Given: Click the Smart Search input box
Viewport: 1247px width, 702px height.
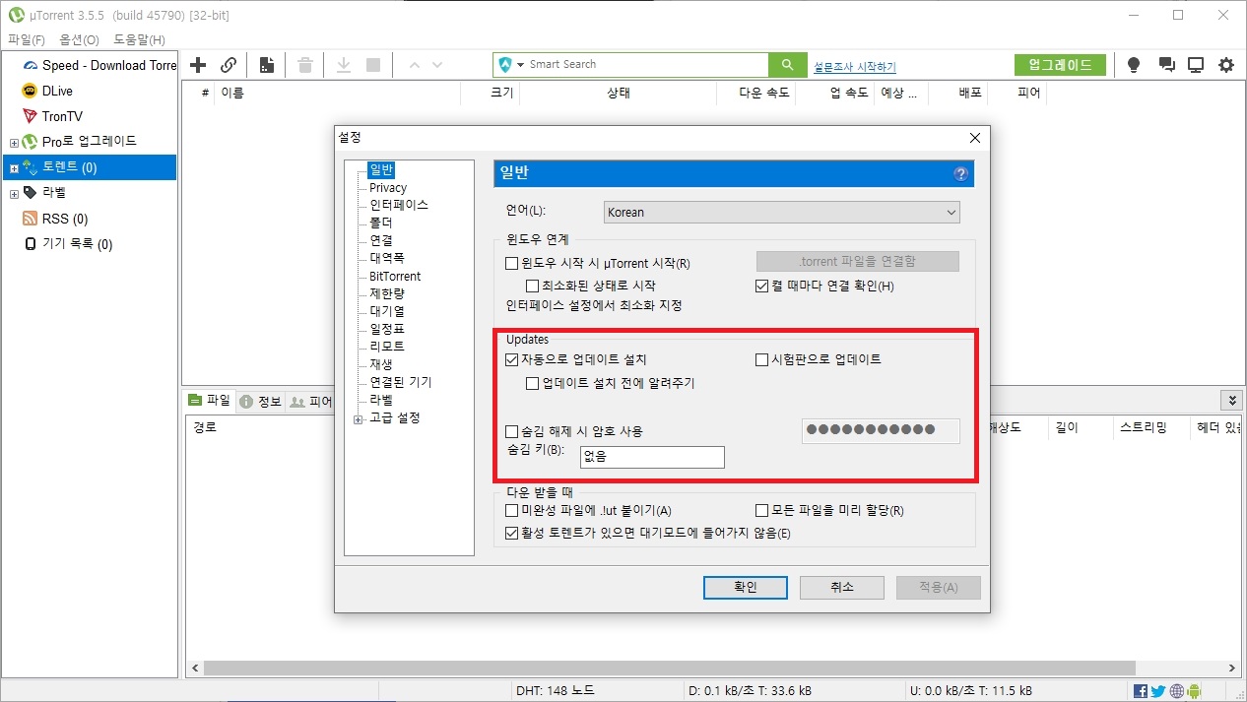Looking at the screenshot, I should click(x=646, y=65).
